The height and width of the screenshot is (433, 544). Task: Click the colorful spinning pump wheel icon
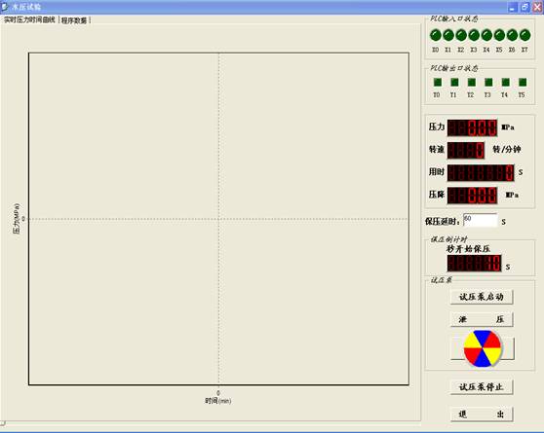coord(483,348)
